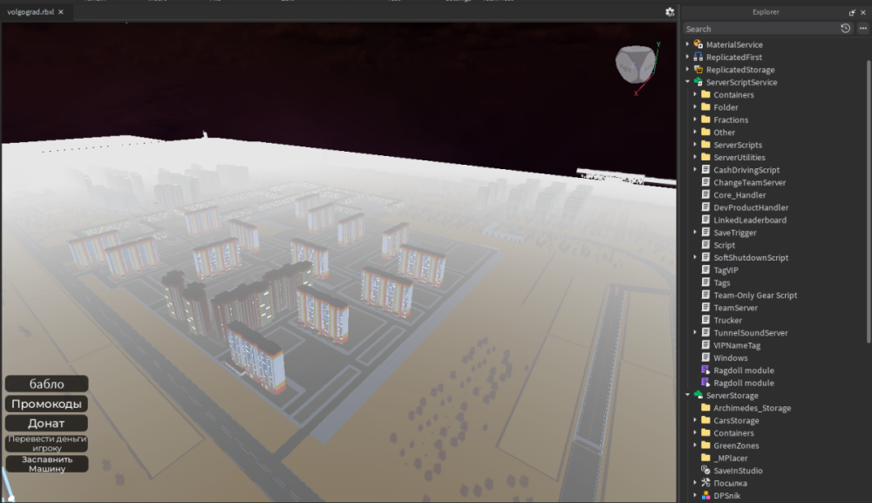Click the Archimedes_Storage folder icon
The width and height of the screenshot is (872, 503).
pyautogui.click(x=705, y=408)
